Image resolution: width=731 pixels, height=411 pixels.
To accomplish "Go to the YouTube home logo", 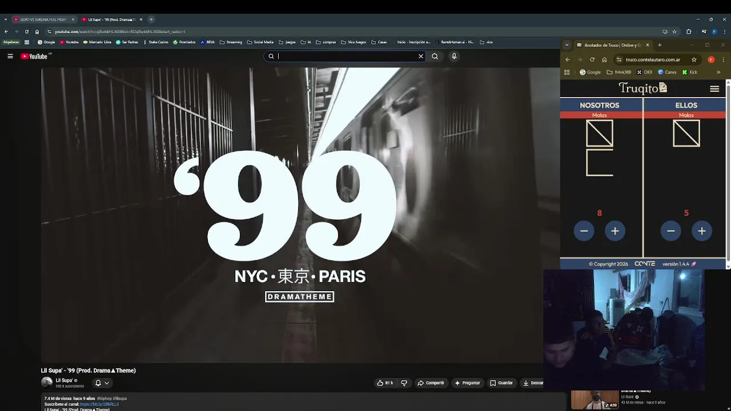I will (36, 56).
